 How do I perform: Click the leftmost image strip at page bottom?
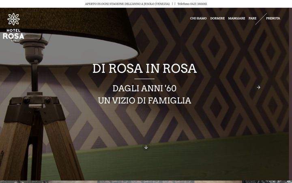tap(24, 182)
